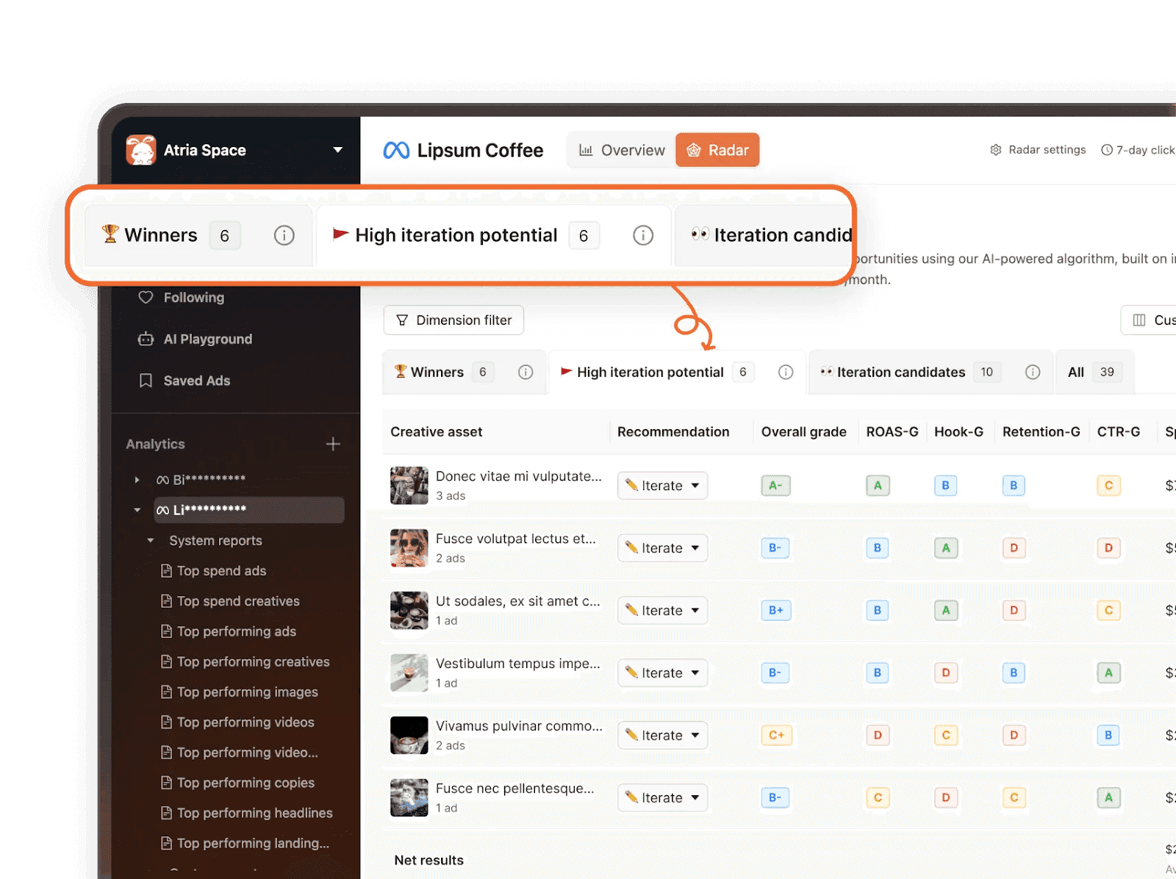Click the plus icon beside Analytics
This screenshot has width=1176, height=879.
point(332,444)
